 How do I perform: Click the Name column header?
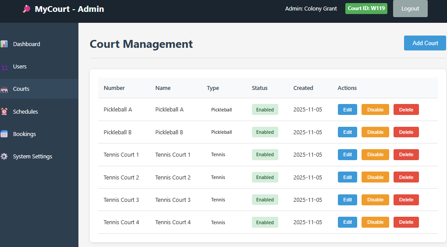click(163, 88)
